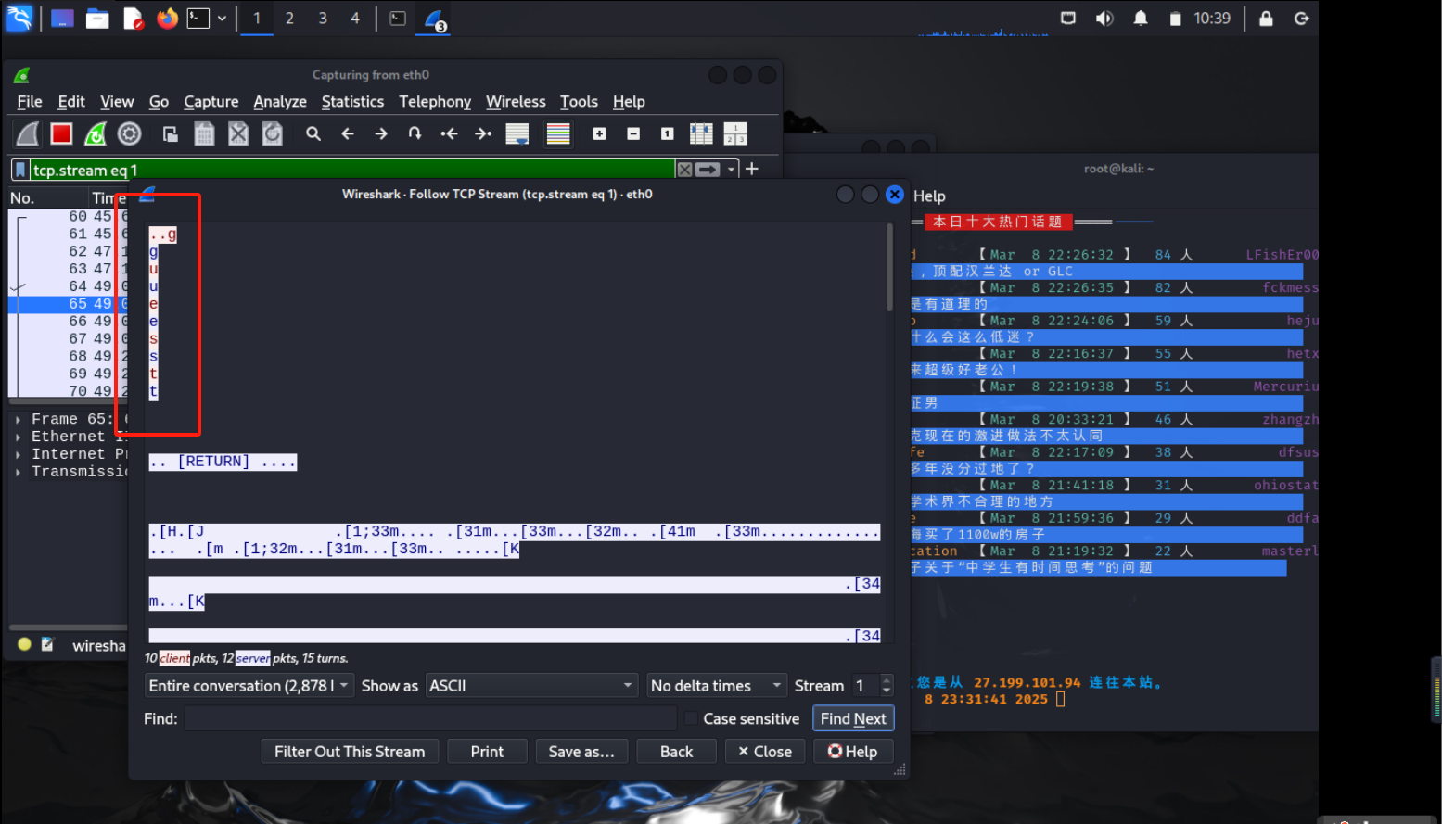Screen dimensions: 1442x824
Task: Open a capture file icon
Action: (171, 134)
